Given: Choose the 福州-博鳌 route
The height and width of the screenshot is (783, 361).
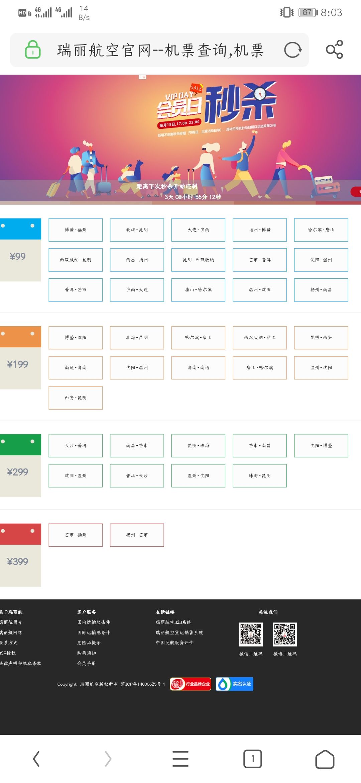Looking at the screenshot, I should coord(260,230).
